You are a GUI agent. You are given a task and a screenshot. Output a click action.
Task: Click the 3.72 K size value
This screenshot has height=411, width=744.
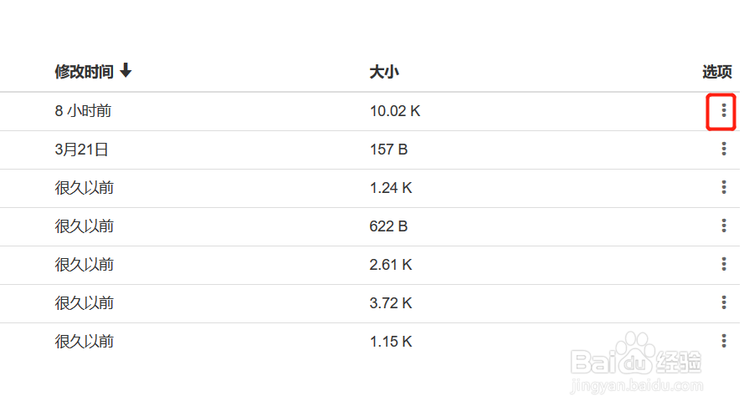click(391, 303)
